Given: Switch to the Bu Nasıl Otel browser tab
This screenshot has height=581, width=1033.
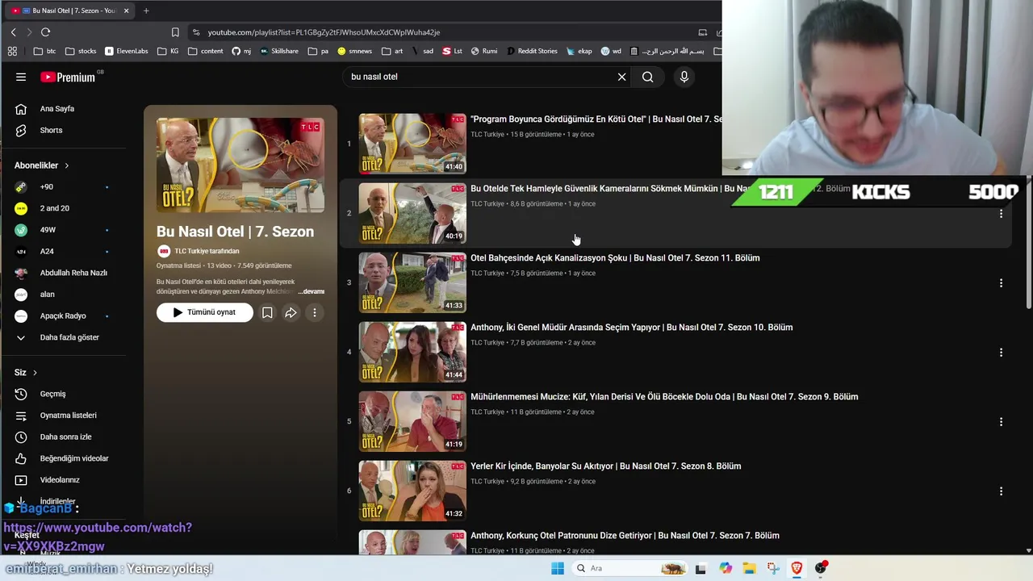Looking at the screenshot, I should 71,10.
